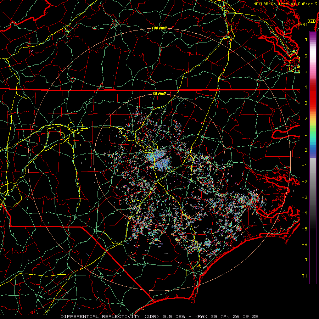
Task: Click the white-pink band of the ZDR color bar
Action: (x=313, y=57)
